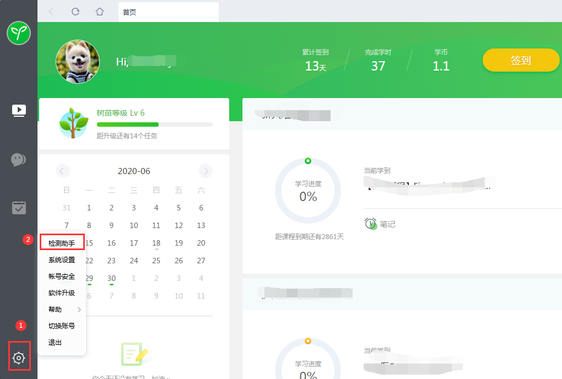The width and height of the screenshot is (562, 379).
Task: Select 检测助手 from the menu
Action: tap(62, 243)
